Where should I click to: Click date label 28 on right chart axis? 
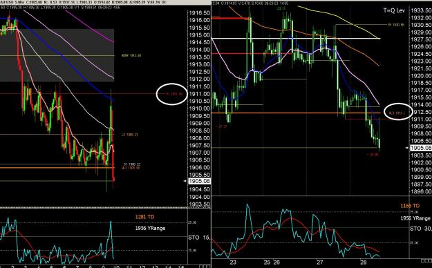(x=364, y=262)
